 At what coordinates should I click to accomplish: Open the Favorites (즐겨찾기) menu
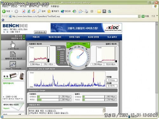pos(34,6)
